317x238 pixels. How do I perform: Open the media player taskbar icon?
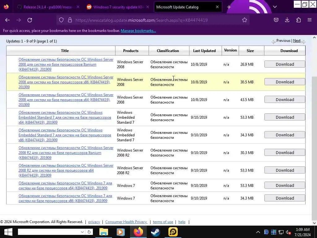click(x=120, y=232)
